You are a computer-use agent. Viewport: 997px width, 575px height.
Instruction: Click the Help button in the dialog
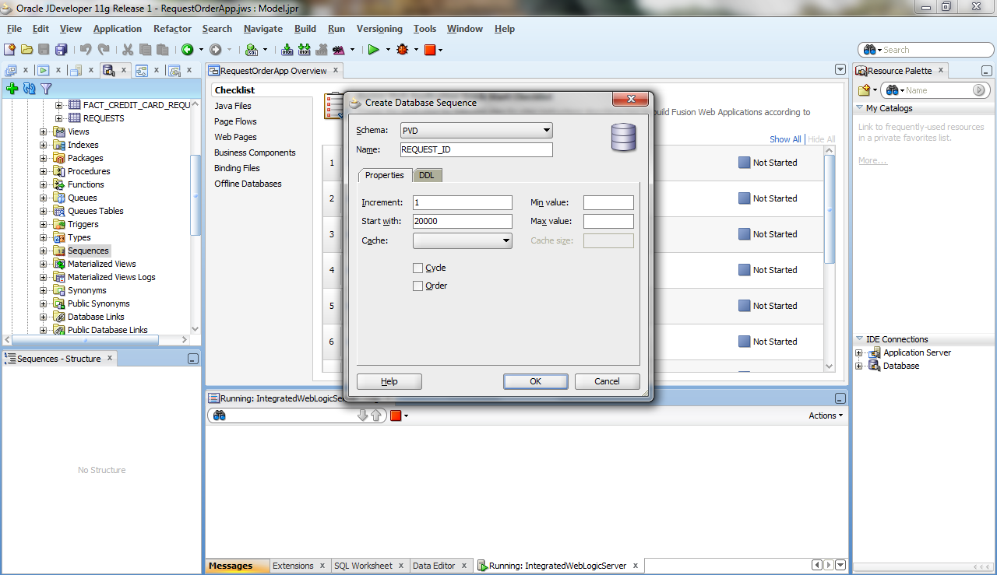(x=389, y=381)
